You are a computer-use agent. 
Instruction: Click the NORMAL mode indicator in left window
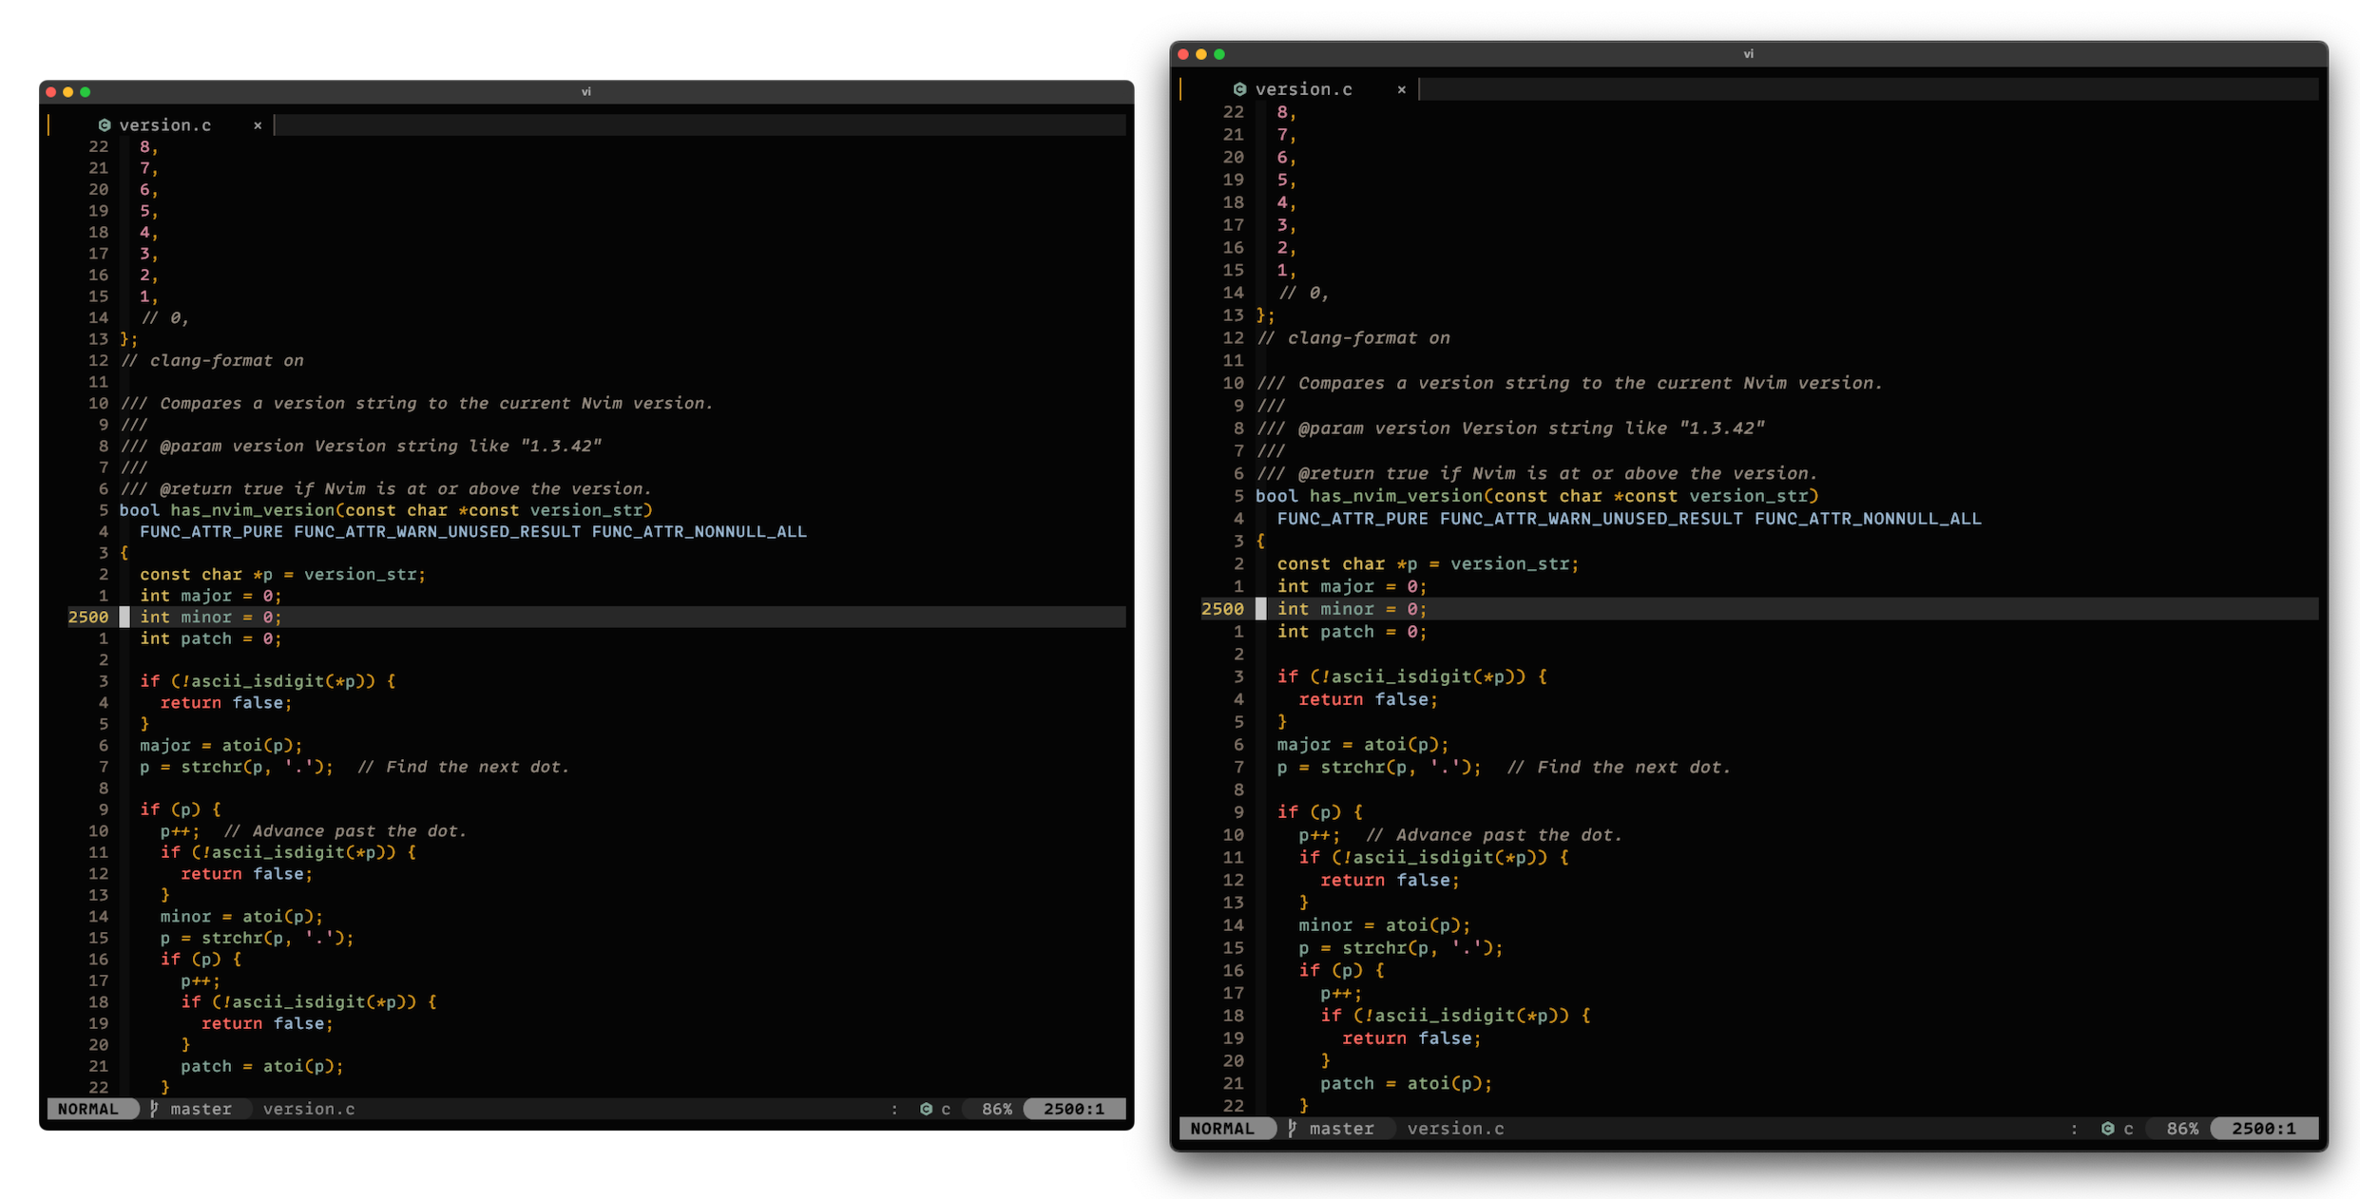point(88,1109)
